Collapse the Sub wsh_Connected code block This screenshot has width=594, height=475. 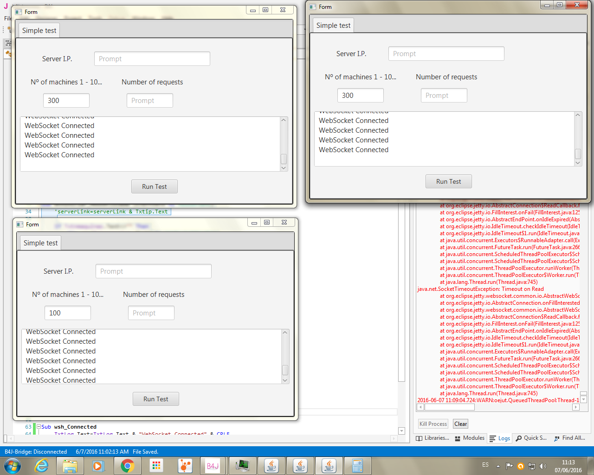click(39, 427)
